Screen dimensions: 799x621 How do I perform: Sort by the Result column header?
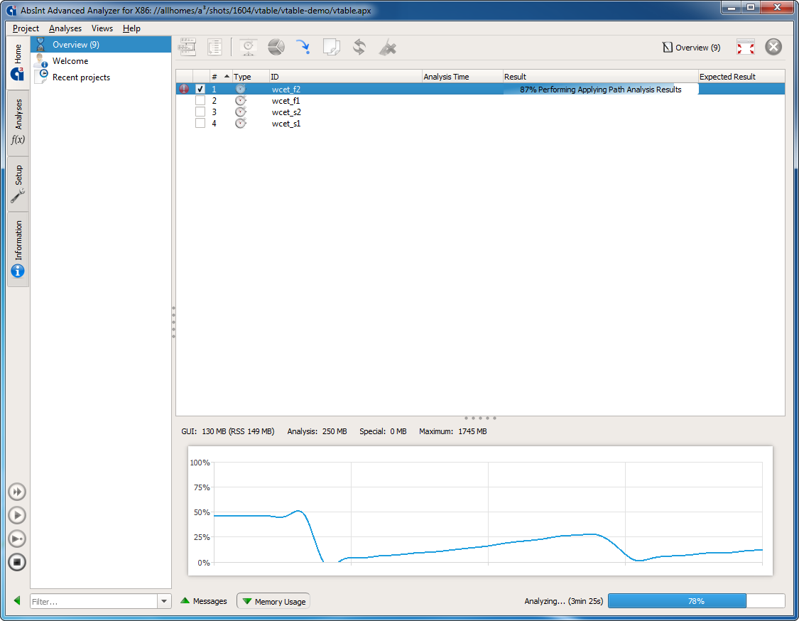point(600,77)
